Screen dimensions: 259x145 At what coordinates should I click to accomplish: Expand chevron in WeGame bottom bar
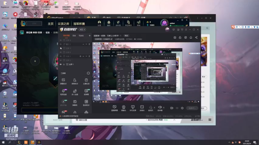coord(174,120)
